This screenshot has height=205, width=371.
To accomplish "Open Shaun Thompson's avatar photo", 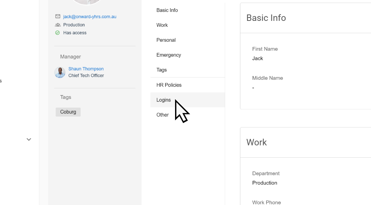I will (x=60, y=72).
